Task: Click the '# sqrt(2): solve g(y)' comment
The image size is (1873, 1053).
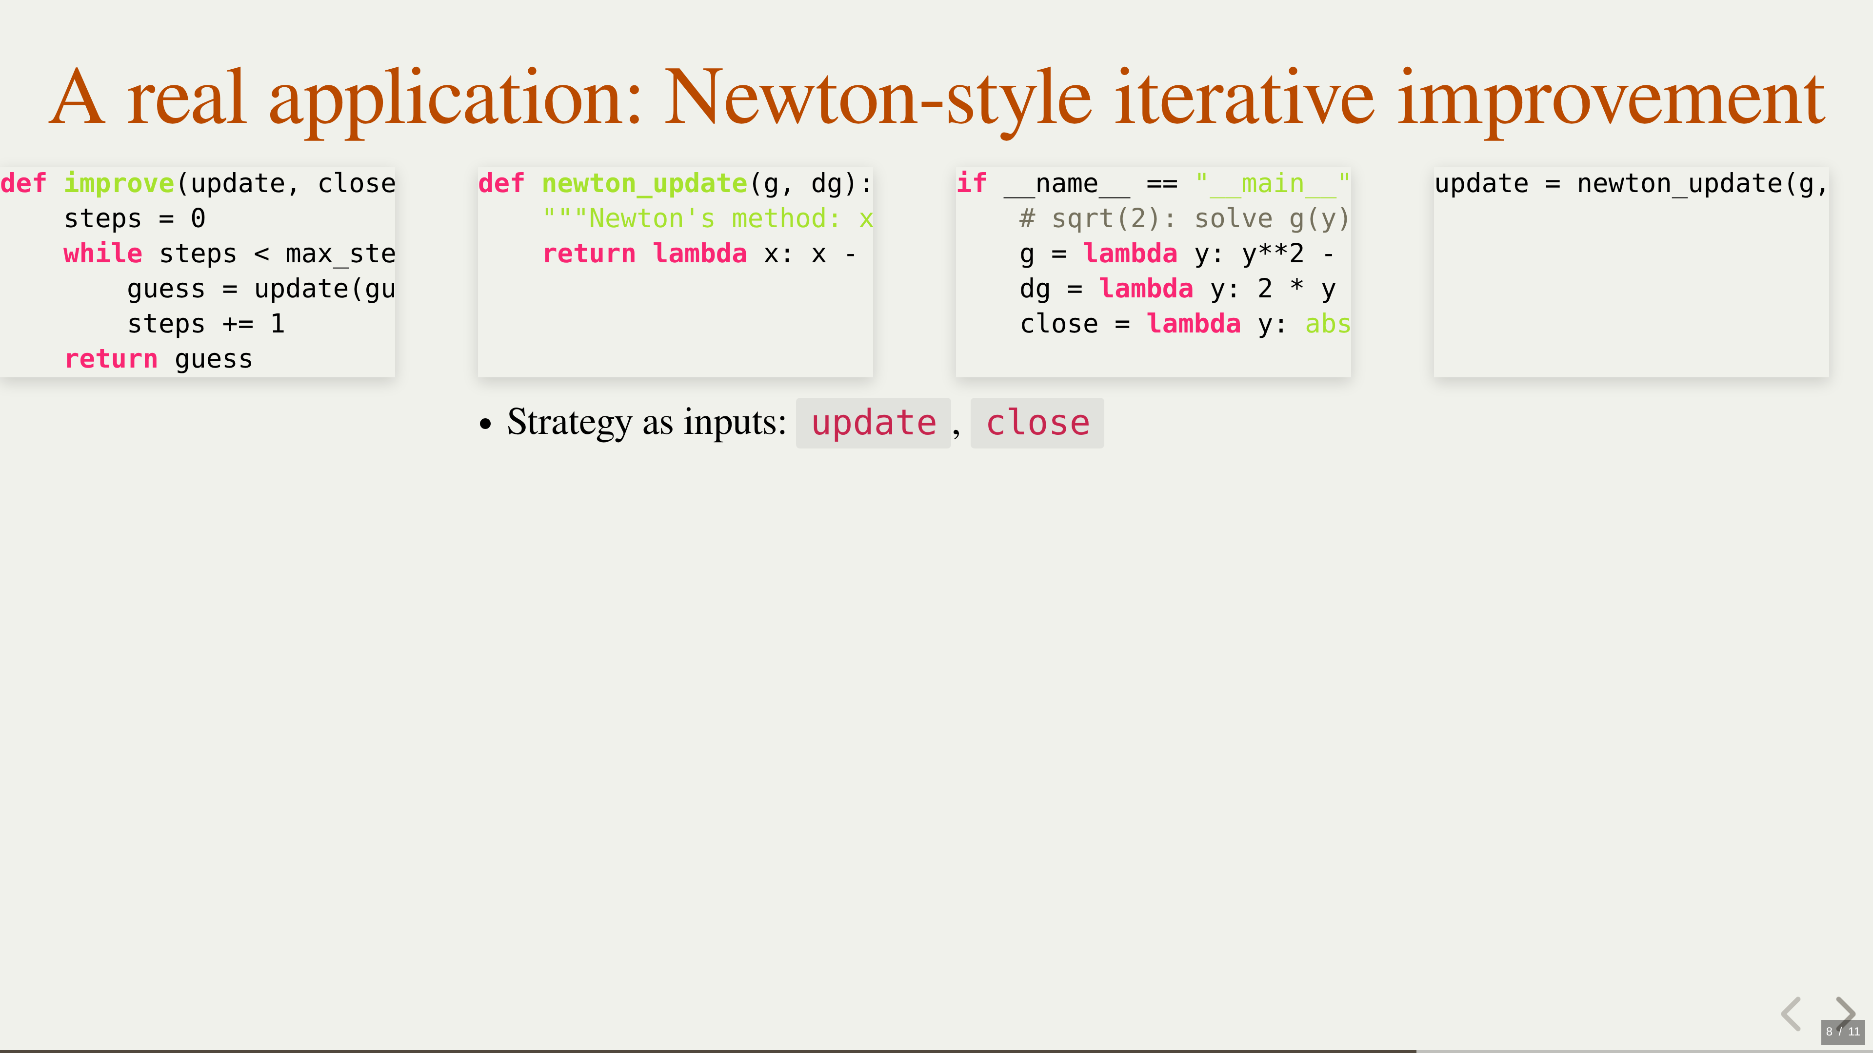Action: click(x=1184, y=219)
